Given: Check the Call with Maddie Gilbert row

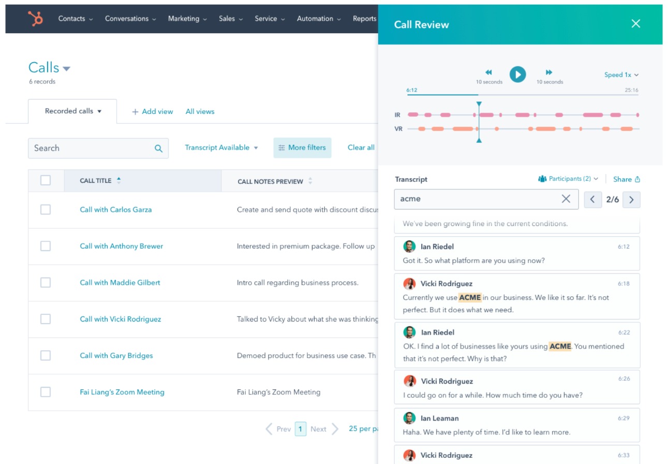Looking at the screenshot, I should point(46,283).
